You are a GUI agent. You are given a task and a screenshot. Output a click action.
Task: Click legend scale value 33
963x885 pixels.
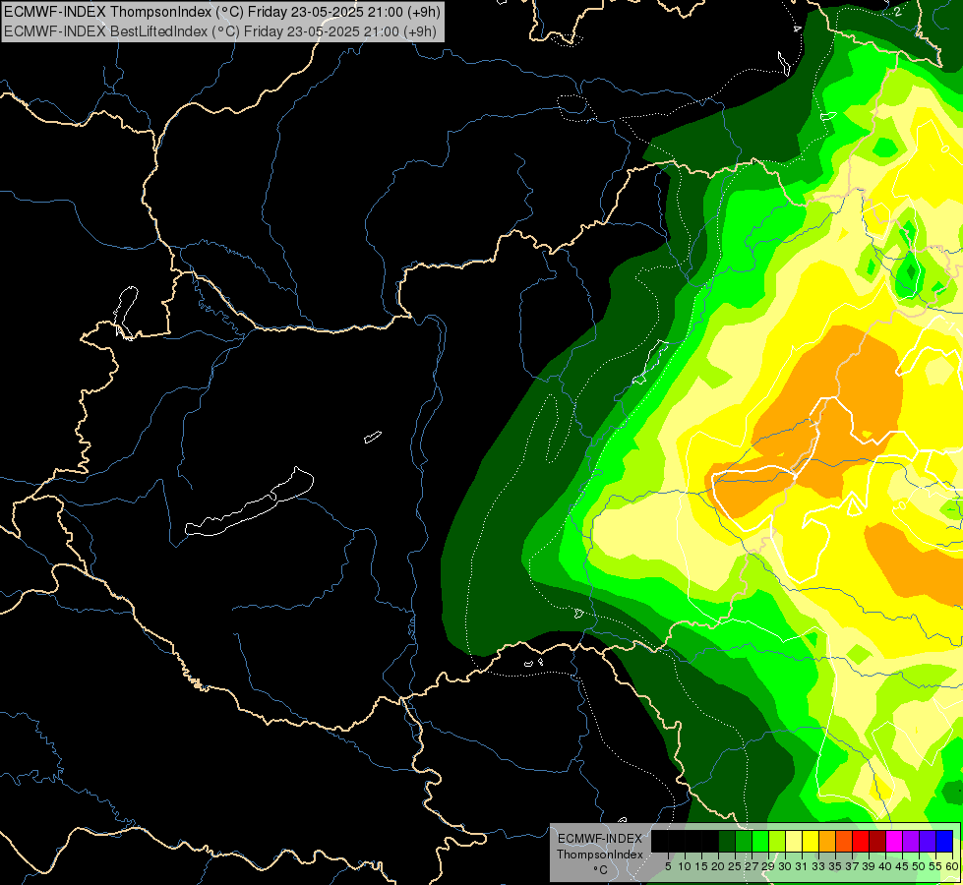(x=818, y=866)
